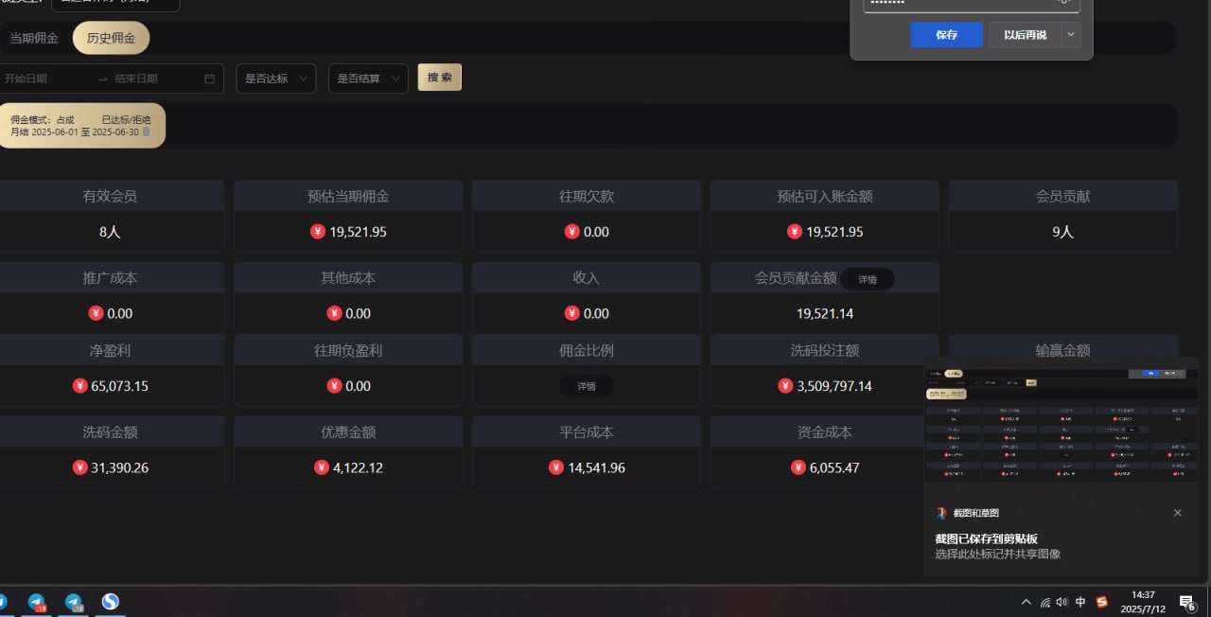Screen dimensions: 1211x617
Task: Open 详情 next to 会员贡献金额
Action: [867, 279]
